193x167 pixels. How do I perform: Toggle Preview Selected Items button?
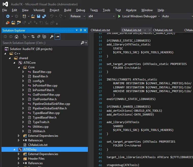(x=57, y=37)
